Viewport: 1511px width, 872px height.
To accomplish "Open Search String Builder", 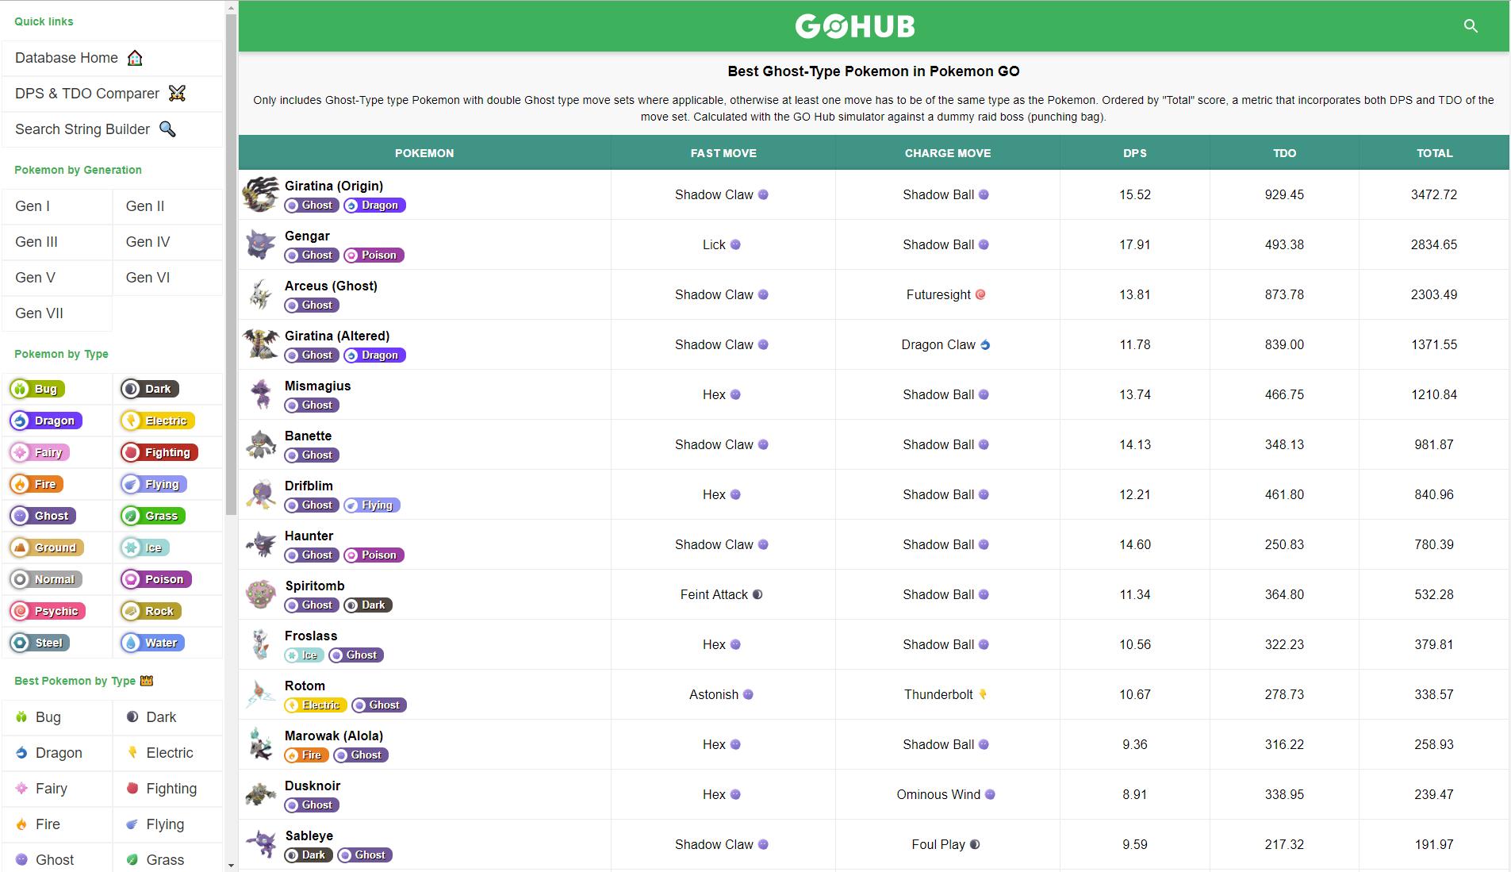I will pos(112,129).
